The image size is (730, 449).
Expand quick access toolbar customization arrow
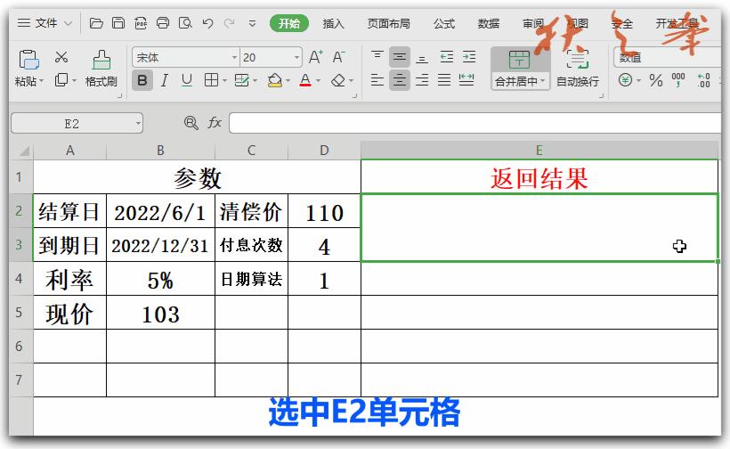(x=252, y=23)
